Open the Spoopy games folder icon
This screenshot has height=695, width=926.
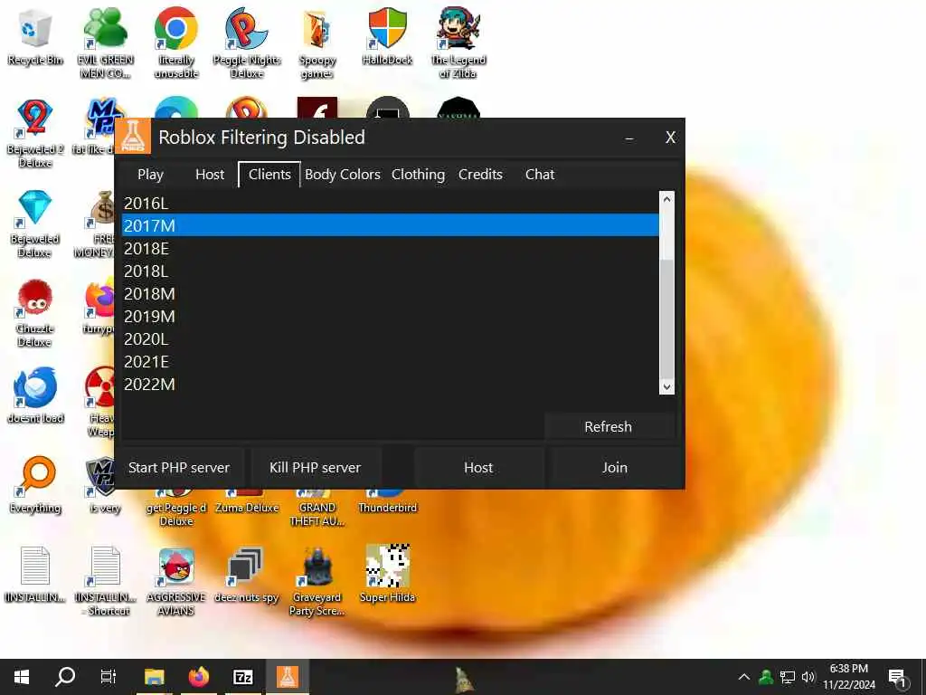[317, 43]
